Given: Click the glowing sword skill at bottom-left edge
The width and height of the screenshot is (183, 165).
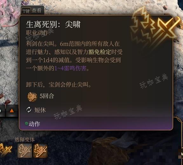Looking at the screenshot, I should [x=5, y=150].
